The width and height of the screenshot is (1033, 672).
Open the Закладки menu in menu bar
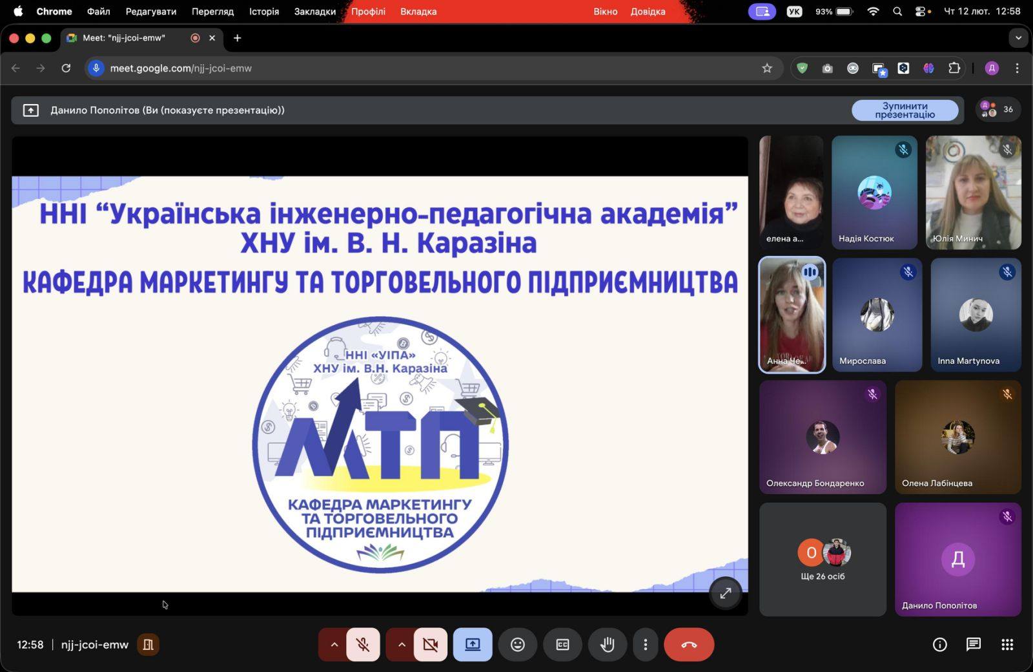[x=314, y=12]
